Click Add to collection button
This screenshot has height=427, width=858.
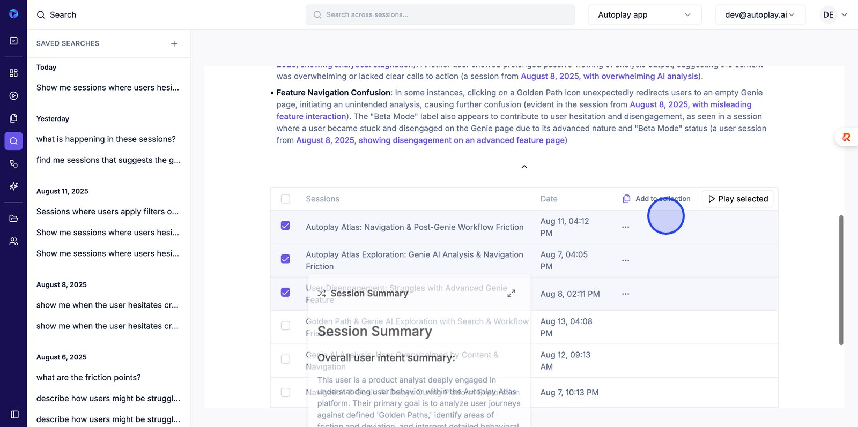657,199
